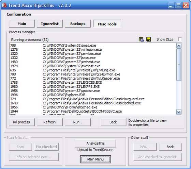Select process 1924 svchost.exe
This screenshot has width=191, height=169.
93,66
